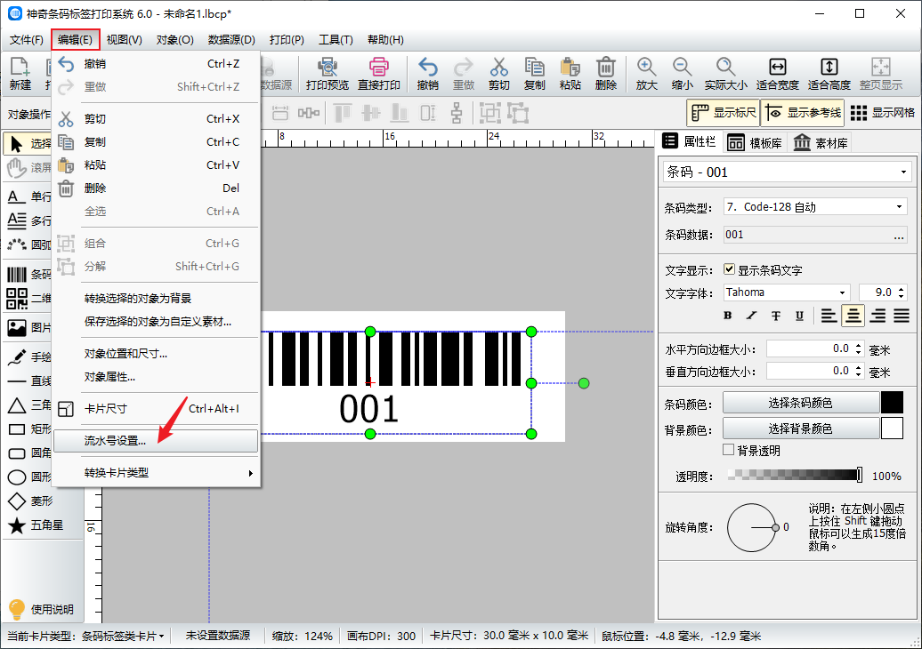Click the 直接打印 printer icon
The width and height of the screenshot is (922, 649).
point(379,74)
